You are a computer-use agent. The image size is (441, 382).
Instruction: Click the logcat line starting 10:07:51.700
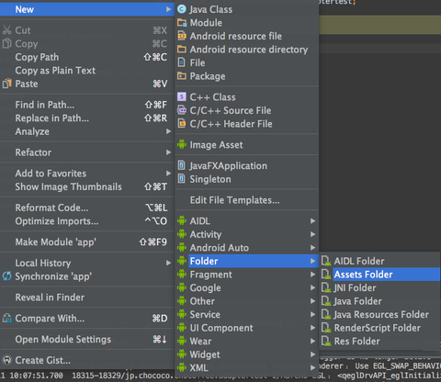coord(220,376)
